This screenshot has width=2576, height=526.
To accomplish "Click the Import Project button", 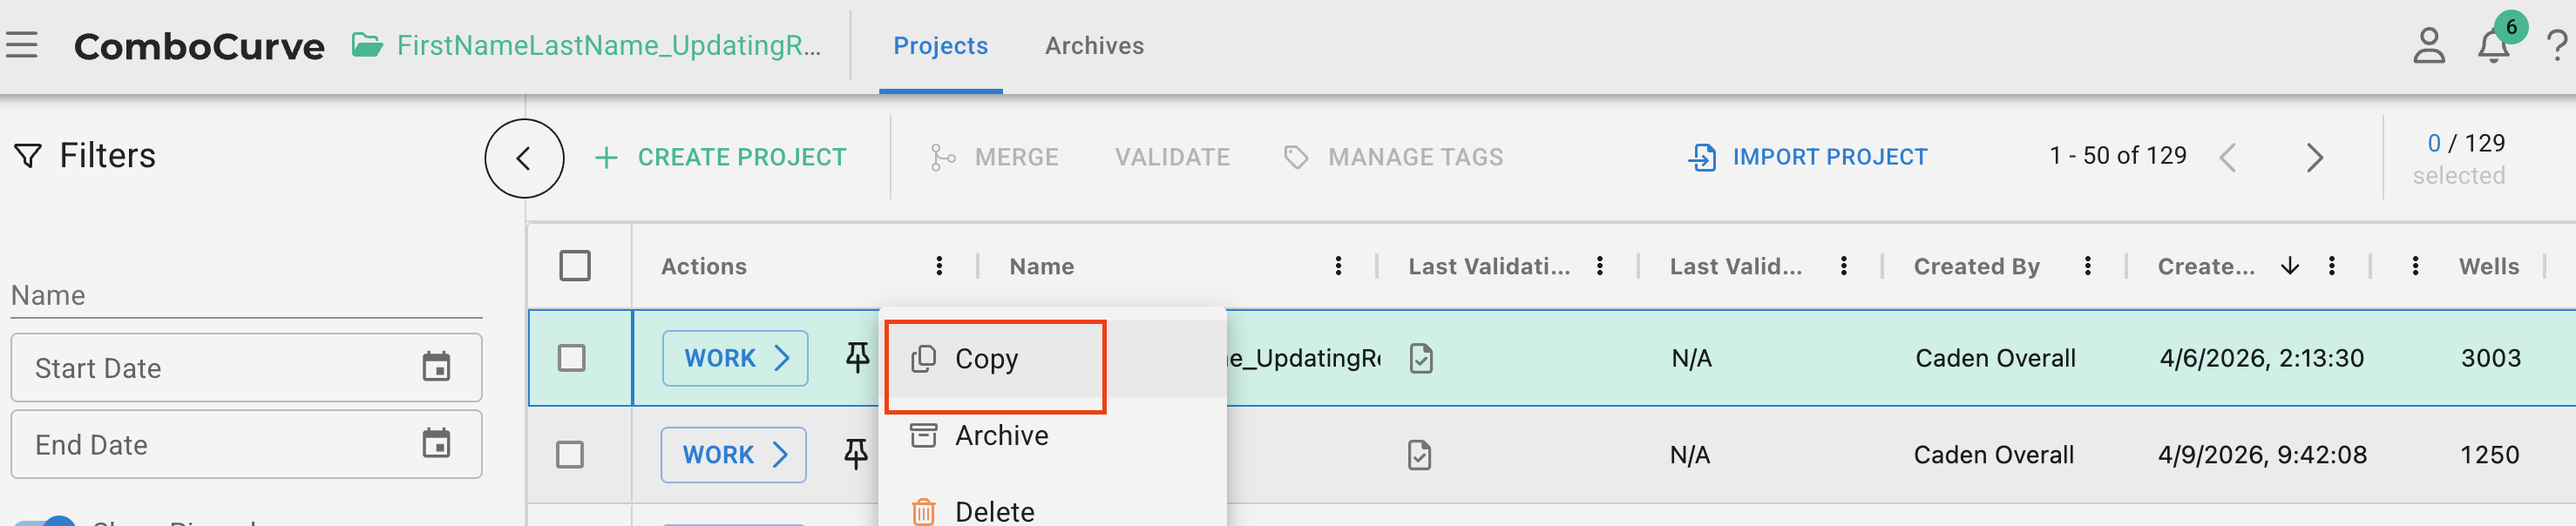I will [1808, 157].
